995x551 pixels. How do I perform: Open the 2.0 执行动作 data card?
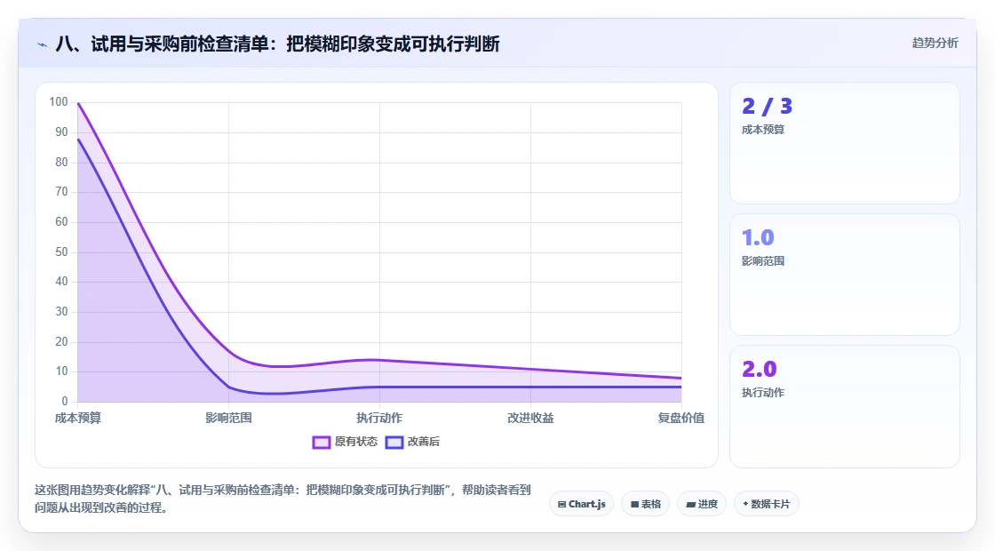pos(845,406)
